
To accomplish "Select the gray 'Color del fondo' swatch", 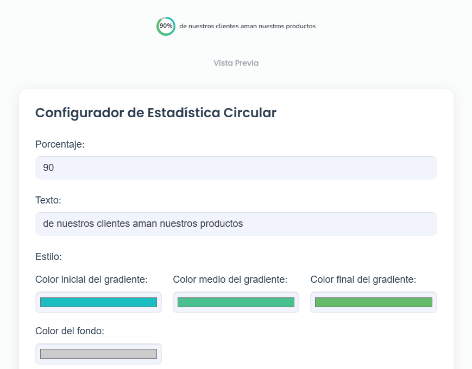I will pyautogui.click(x=98, y=353).
